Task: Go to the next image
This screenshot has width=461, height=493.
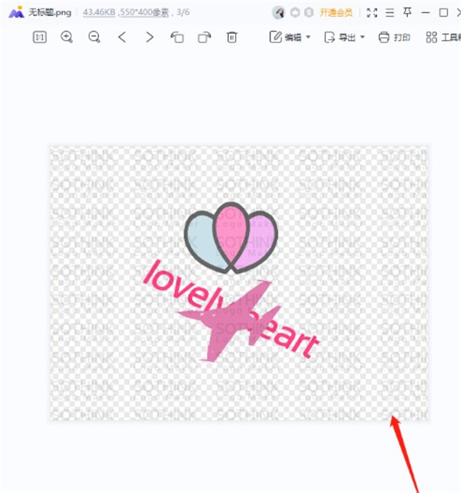Action: (150, 37)
